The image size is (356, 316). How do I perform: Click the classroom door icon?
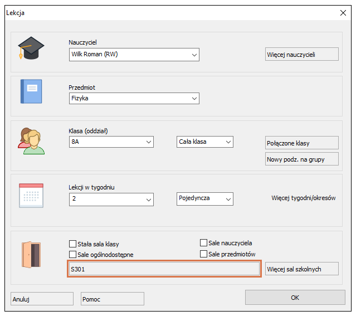[x=31, y=255]
